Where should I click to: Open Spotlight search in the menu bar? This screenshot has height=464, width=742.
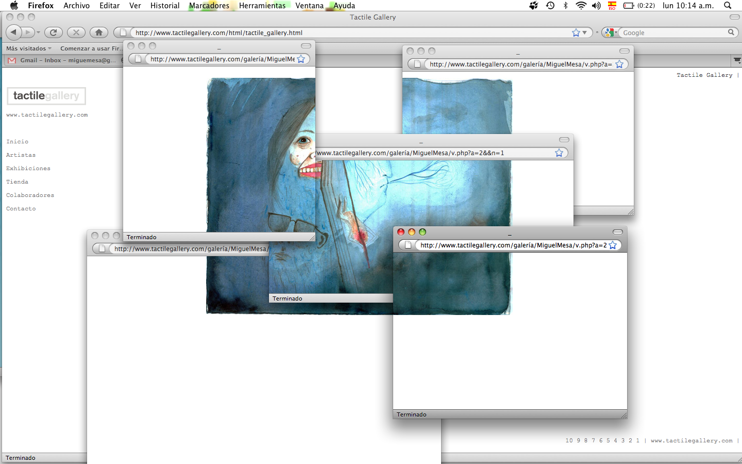pos(728,6)
